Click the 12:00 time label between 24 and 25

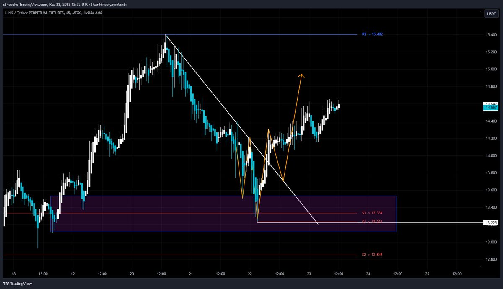pos(398,274)
